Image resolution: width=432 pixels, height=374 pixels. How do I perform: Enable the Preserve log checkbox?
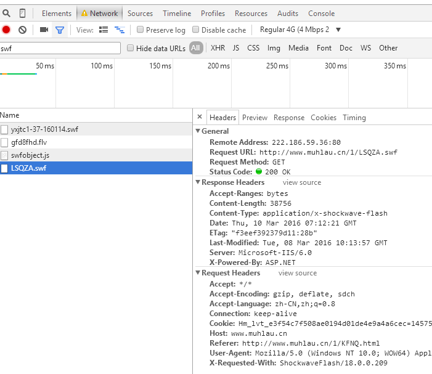[x=141, y=30]
